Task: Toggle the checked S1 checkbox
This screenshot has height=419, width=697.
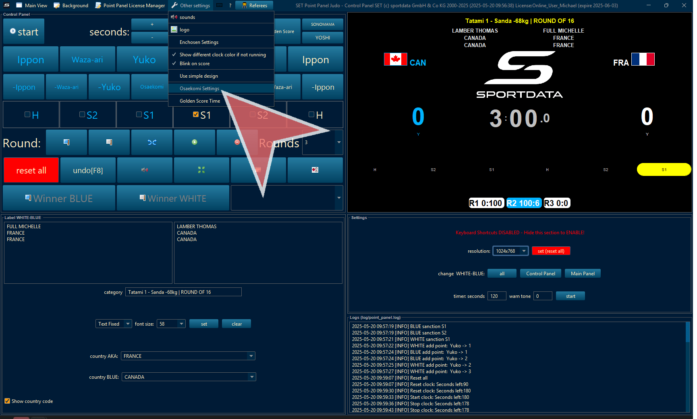Action: click(196, 115)
